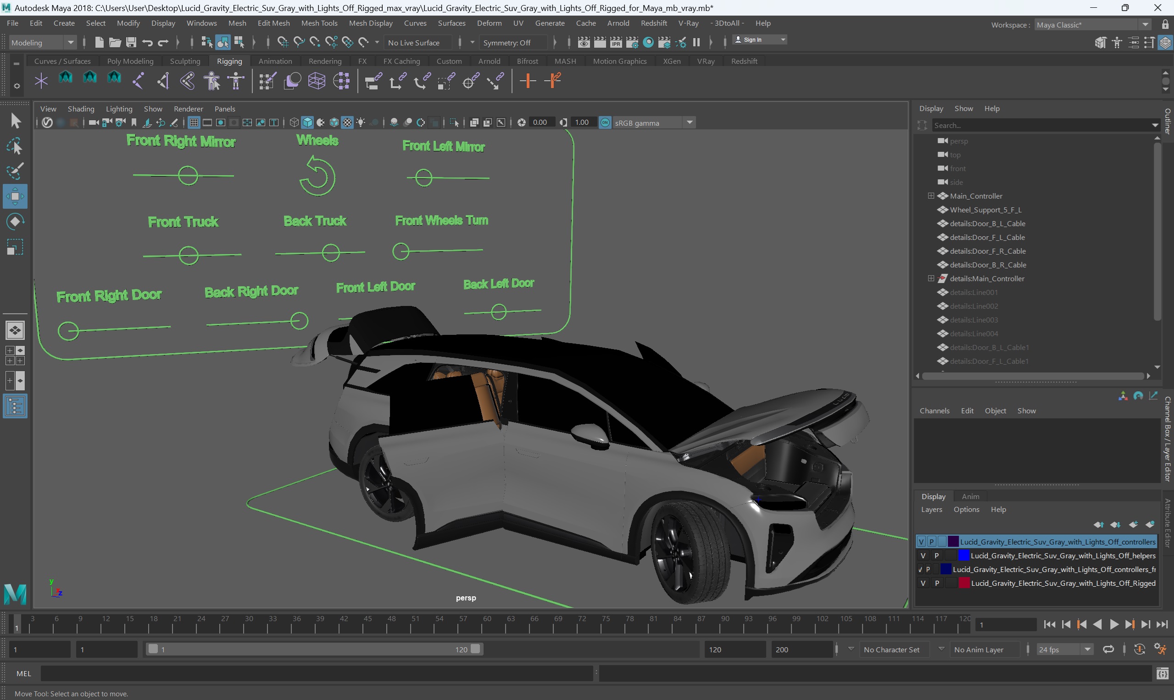The image size is (1174, 700).
Task: Click the time range slider bar
Action: (314, 650)
